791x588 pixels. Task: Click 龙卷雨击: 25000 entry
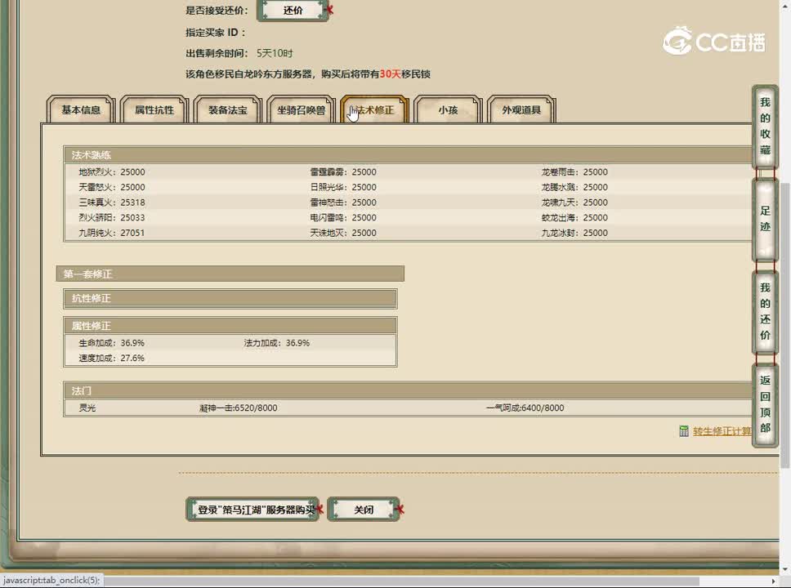[574, 172]
